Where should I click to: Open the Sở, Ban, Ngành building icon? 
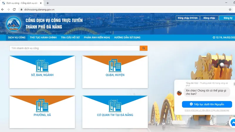tap(42, 65)
